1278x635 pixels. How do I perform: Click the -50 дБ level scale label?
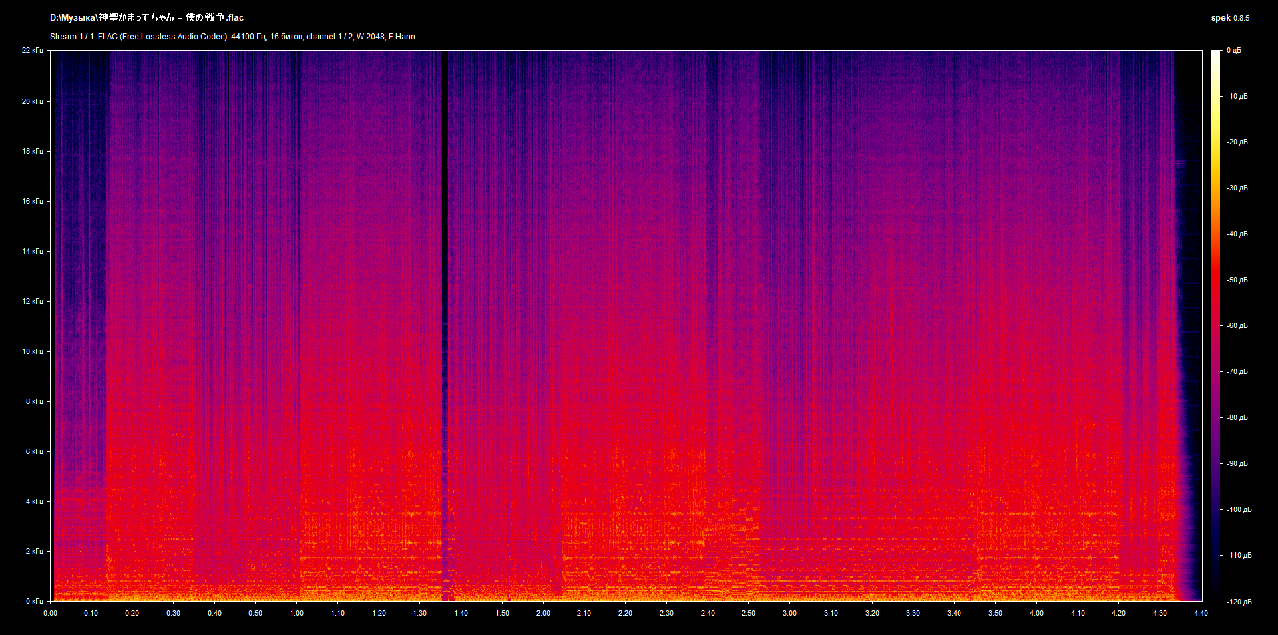pos(1237,280)
